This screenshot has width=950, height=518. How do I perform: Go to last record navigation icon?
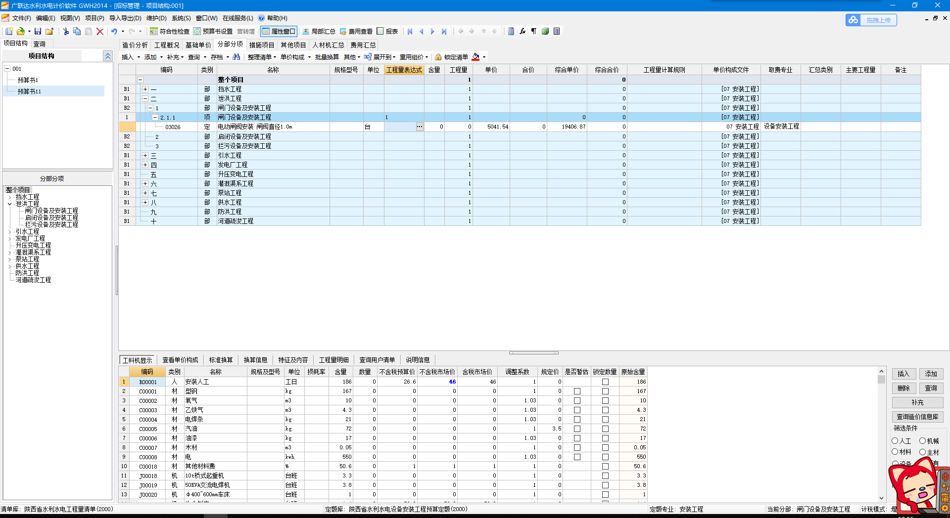point(444,31)
